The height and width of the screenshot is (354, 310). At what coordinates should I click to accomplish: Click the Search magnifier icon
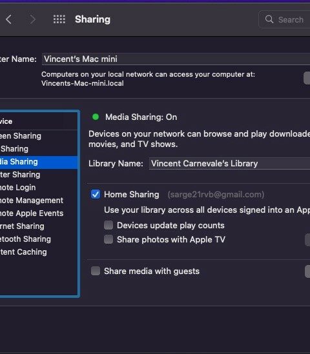pyautogui.click(x=269, y=19)
